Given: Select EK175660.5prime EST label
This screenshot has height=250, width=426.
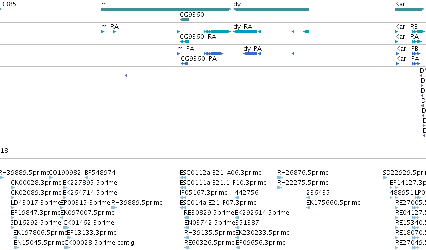Looking at the screenshot, I should [x=333, y=203].
